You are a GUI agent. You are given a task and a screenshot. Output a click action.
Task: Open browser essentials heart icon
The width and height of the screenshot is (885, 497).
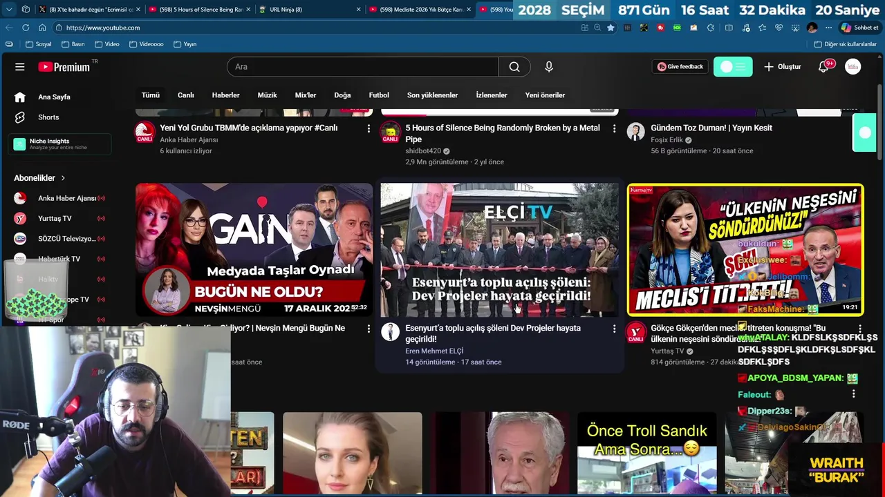(779, 28)
